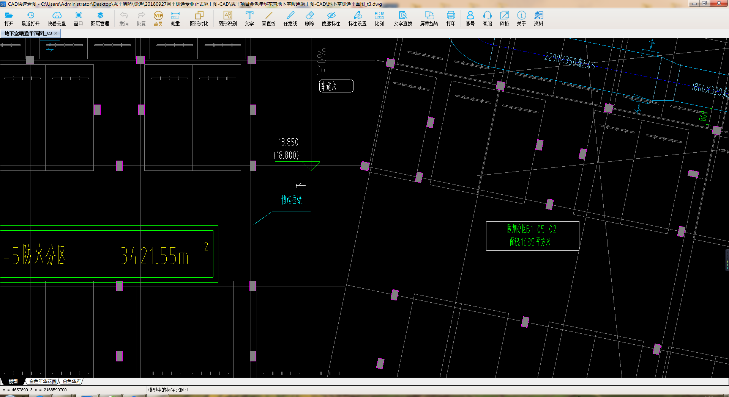
Task: Open the VIP 会员 membership
Action: pyautogui.click(x=158, y=19)
